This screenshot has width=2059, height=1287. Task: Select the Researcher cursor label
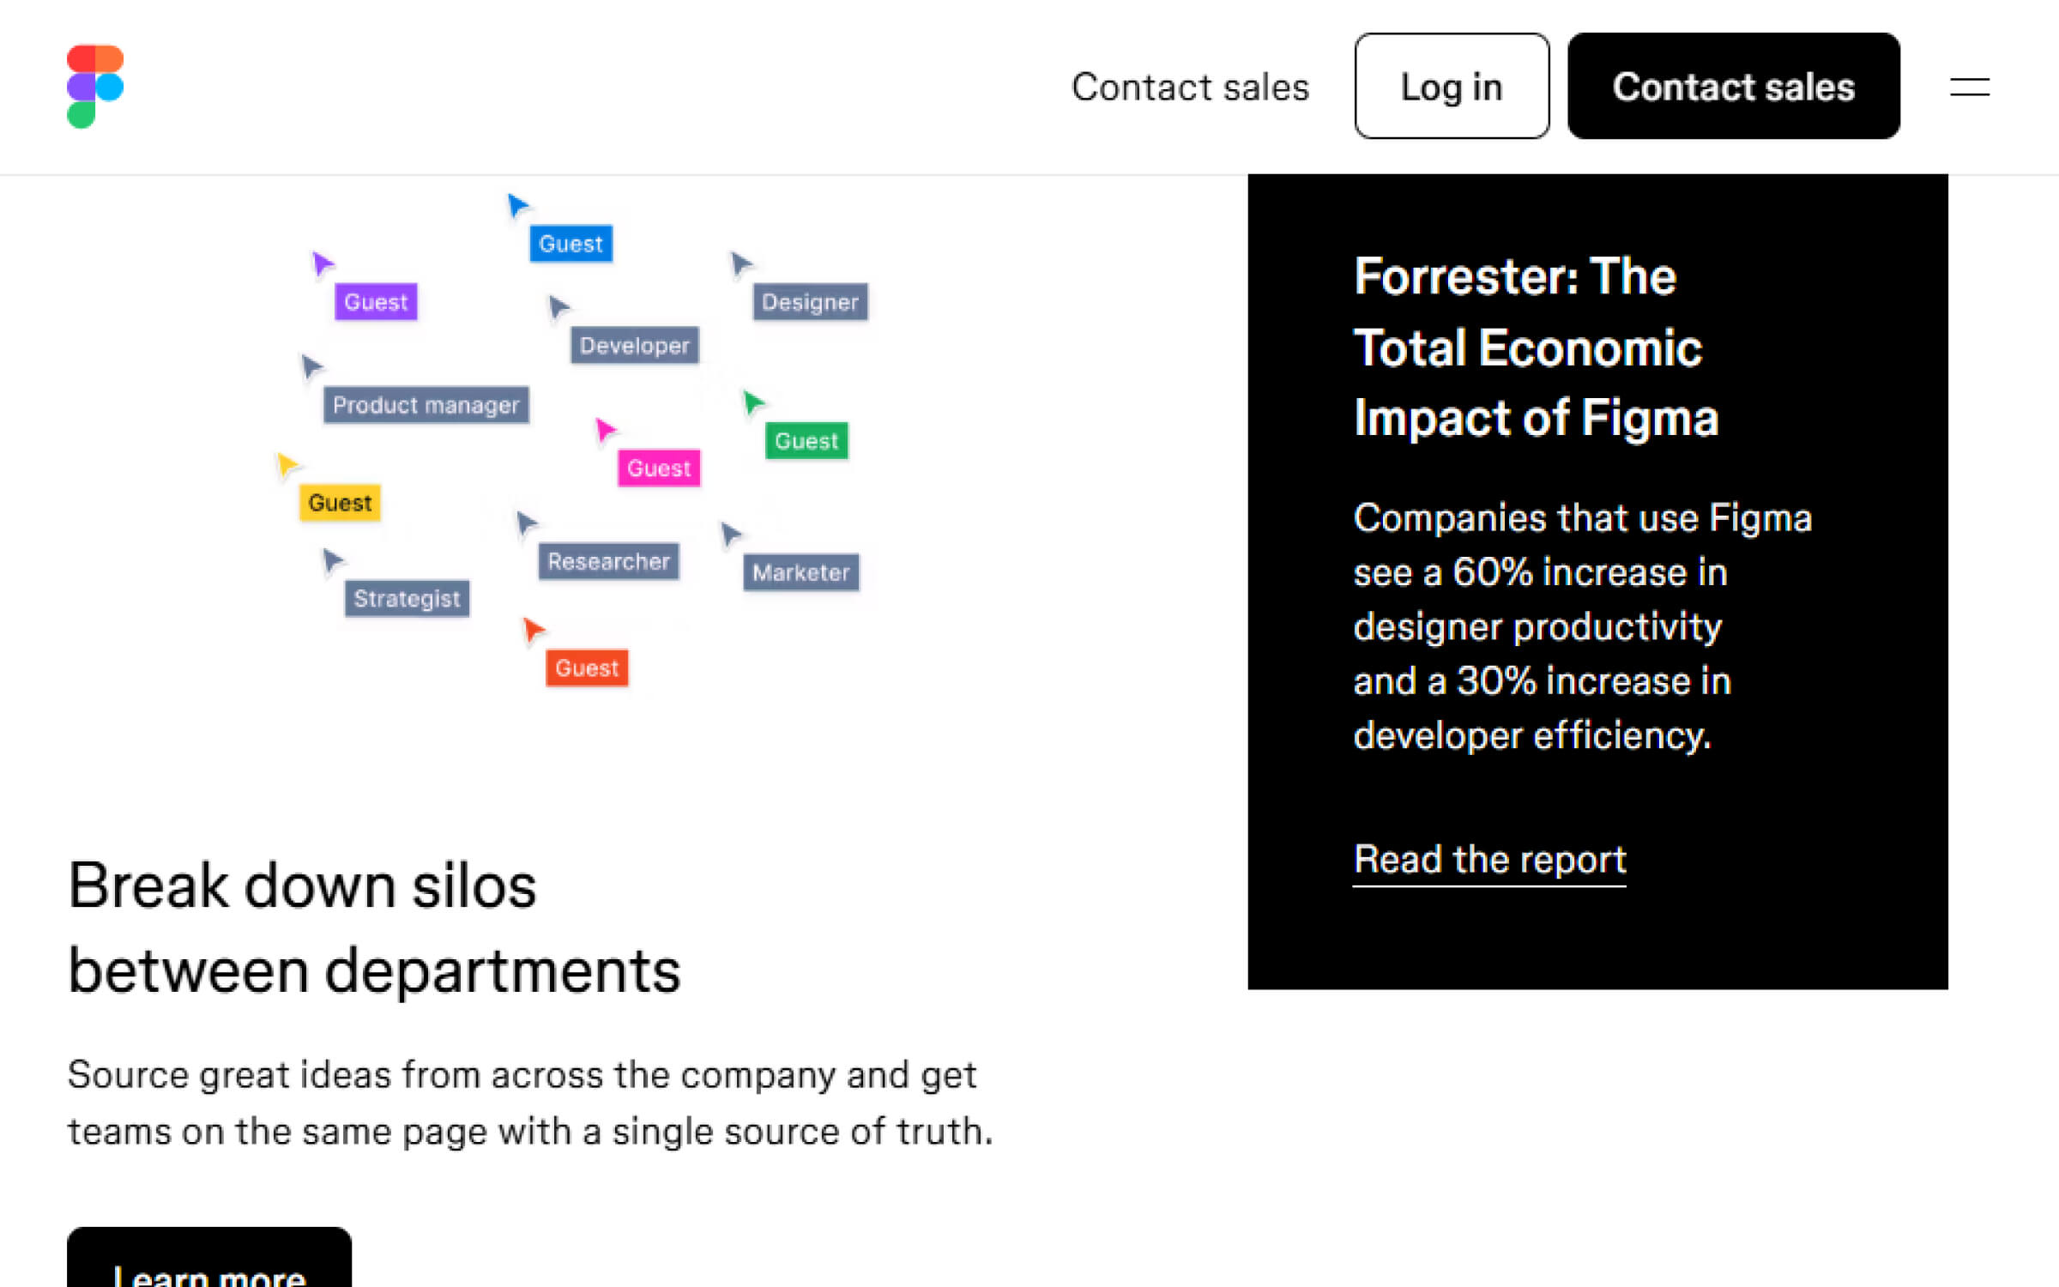608,561
